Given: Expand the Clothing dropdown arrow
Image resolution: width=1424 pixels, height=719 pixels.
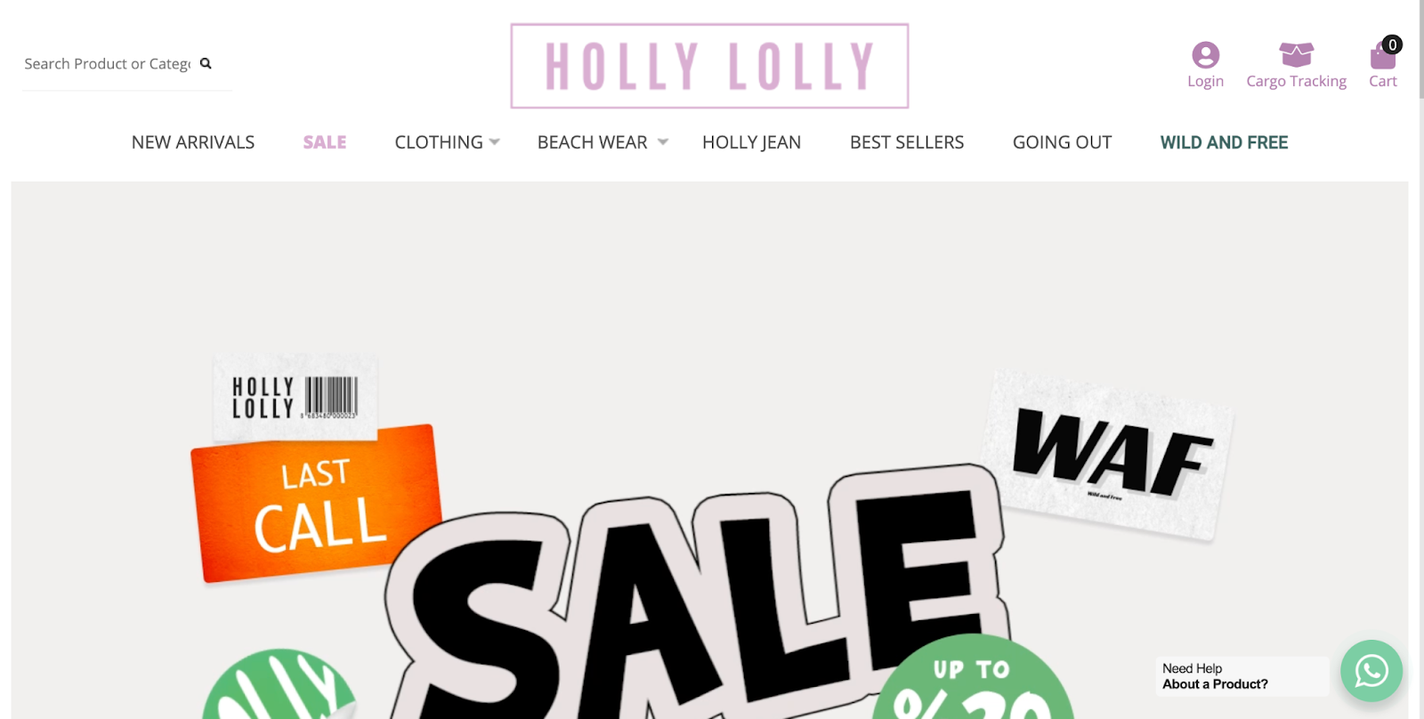Looking at the screenshot, I should pyautogui.click(x=495, y=142).
